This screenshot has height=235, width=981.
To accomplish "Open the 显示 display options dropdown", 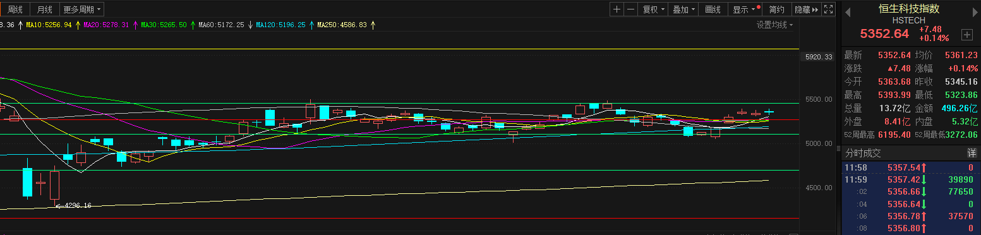I will 745,9.
